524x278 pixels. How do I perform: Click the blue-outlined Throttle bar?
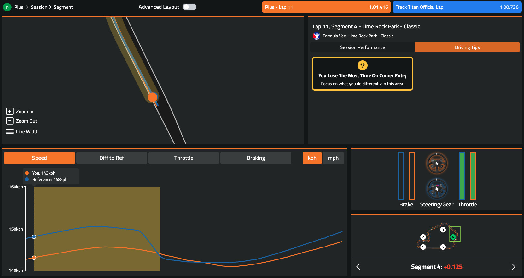point(462,176)
